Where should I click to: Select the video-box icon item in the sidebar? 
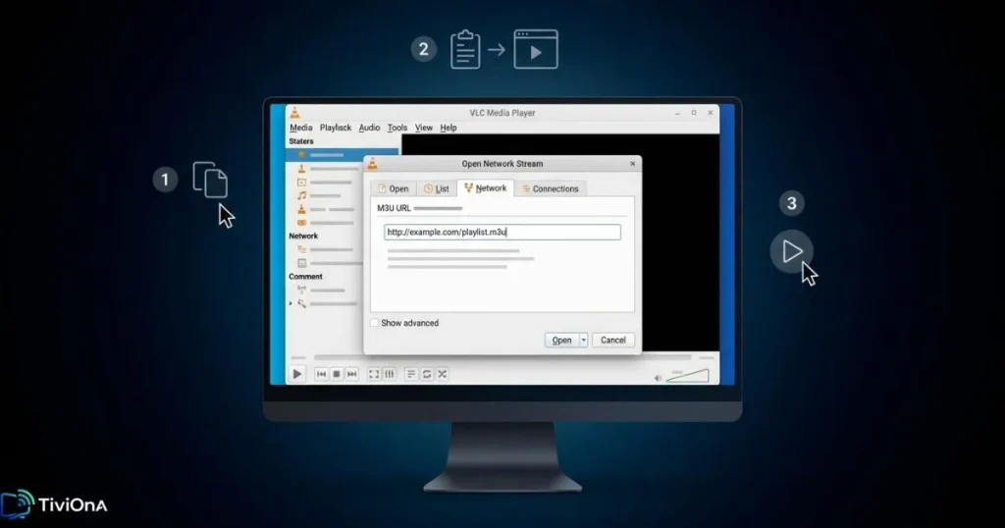(325, 182)
